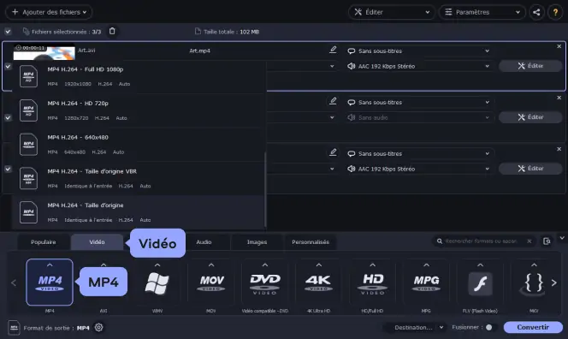Click the share icon in top bar

536,12
